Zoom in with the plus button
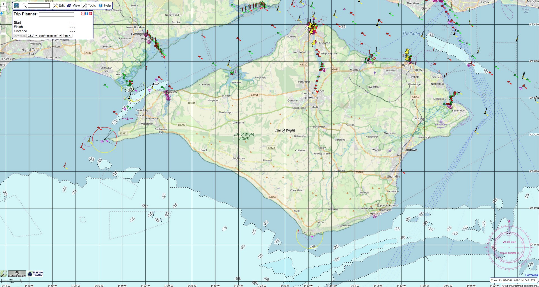The width and height of the screenshot is (539, 287). pyautogui.click(x=3, y=4)
